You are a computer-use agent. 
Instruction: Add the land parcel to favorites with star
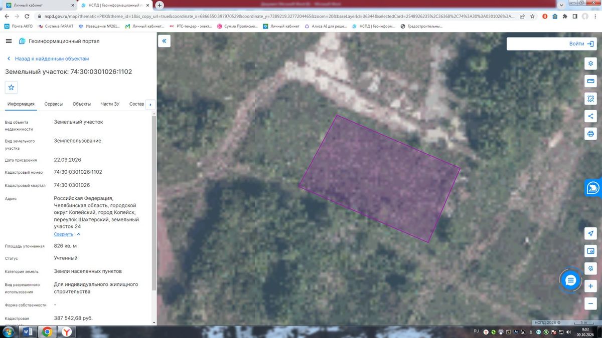click(x=12, y=87)
